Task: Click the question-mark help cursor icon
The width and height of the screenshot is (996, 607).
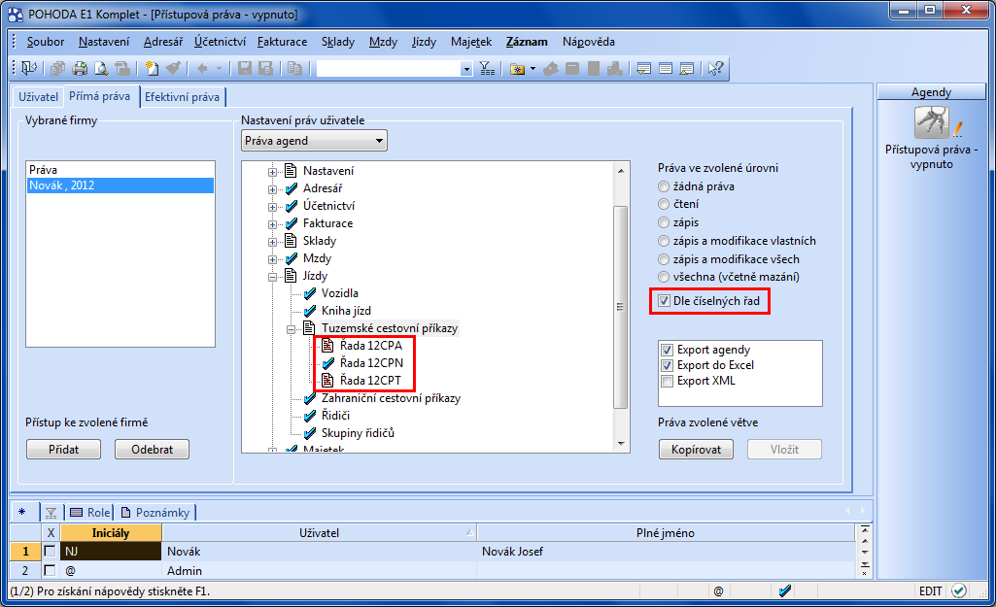Action: click(716, 68)
